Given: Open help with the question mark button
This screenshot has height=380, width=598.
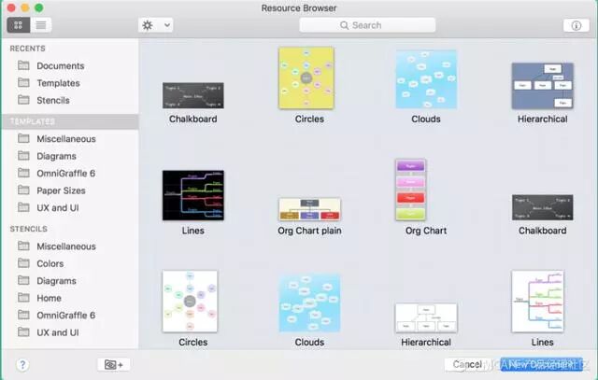Looking at the screenshot, I should (x=22, y=365).
